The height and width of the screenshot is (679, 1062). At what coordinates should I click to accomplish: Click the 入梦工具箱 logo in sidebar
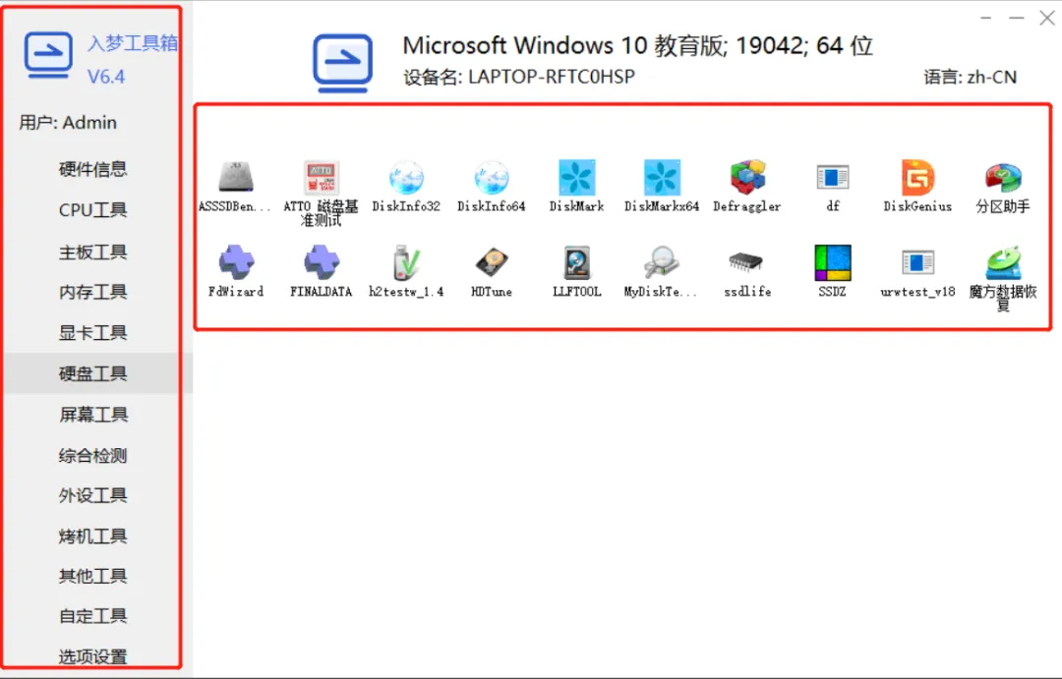48,55
